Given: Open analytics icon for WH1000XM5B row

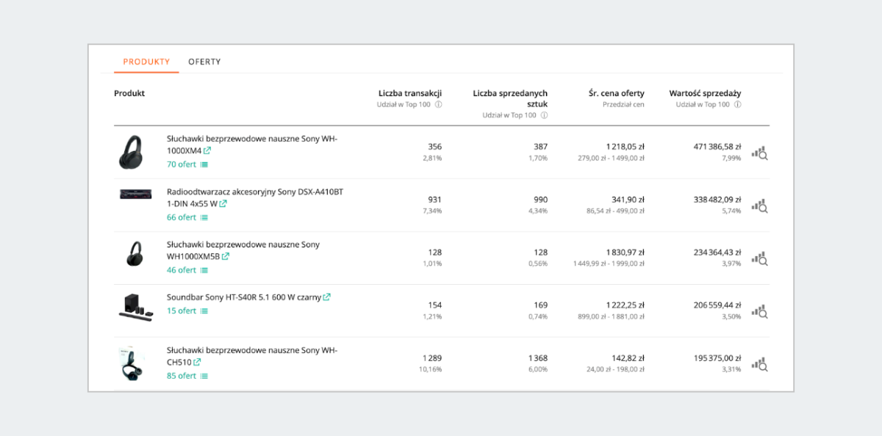Looking at the screenshot, I should (x=759, y=258).
